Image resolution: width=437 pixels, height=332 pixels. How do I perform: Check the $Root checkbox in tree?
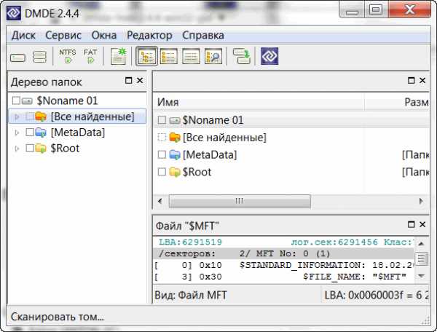(x=30, y=149)
